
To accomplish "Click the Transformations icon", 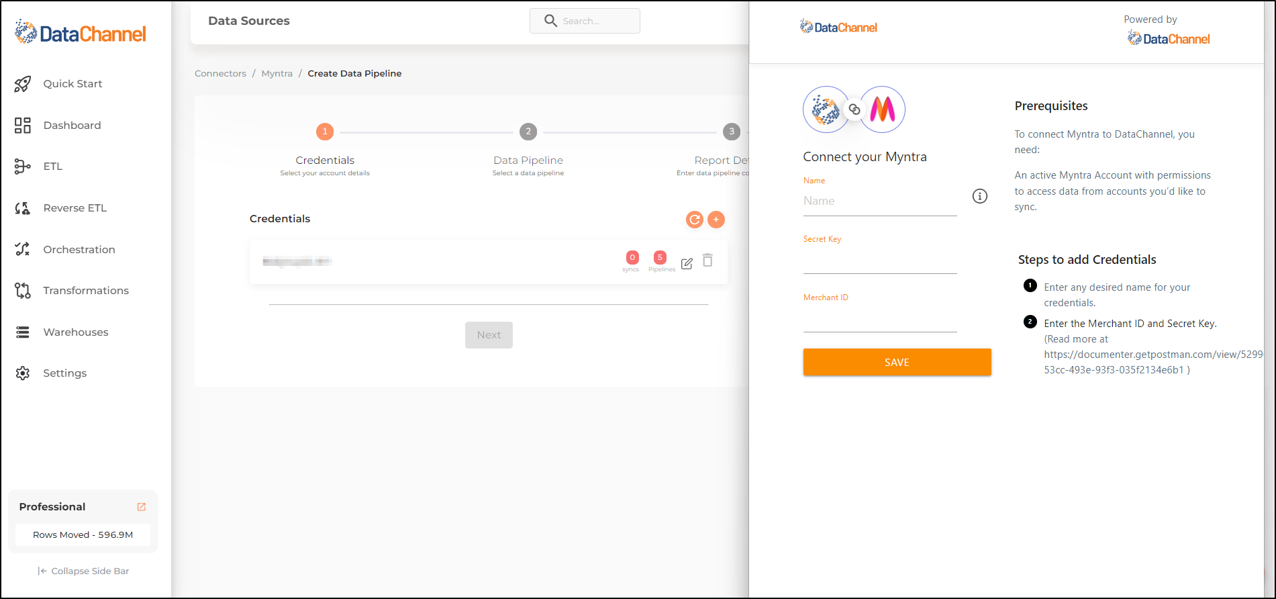I will click(23, 291).
